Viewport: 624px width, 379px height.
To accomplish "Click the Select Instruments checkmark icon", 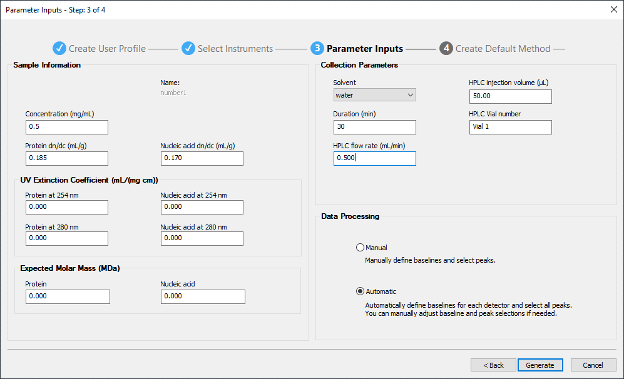I will pyautogui.click(x=188, y=49).
